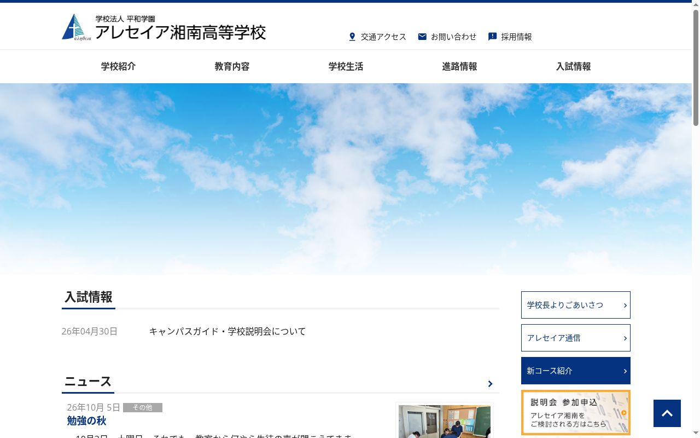Click the vertical page scrollbar thumb

click(696, 68)
